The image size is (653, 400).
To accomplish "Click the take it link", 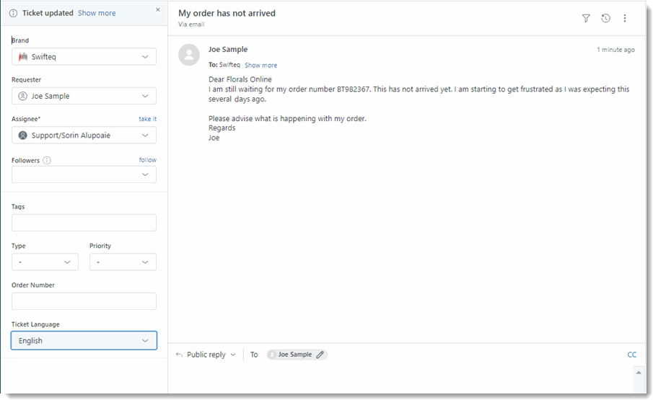I will (x=148, y=119).
